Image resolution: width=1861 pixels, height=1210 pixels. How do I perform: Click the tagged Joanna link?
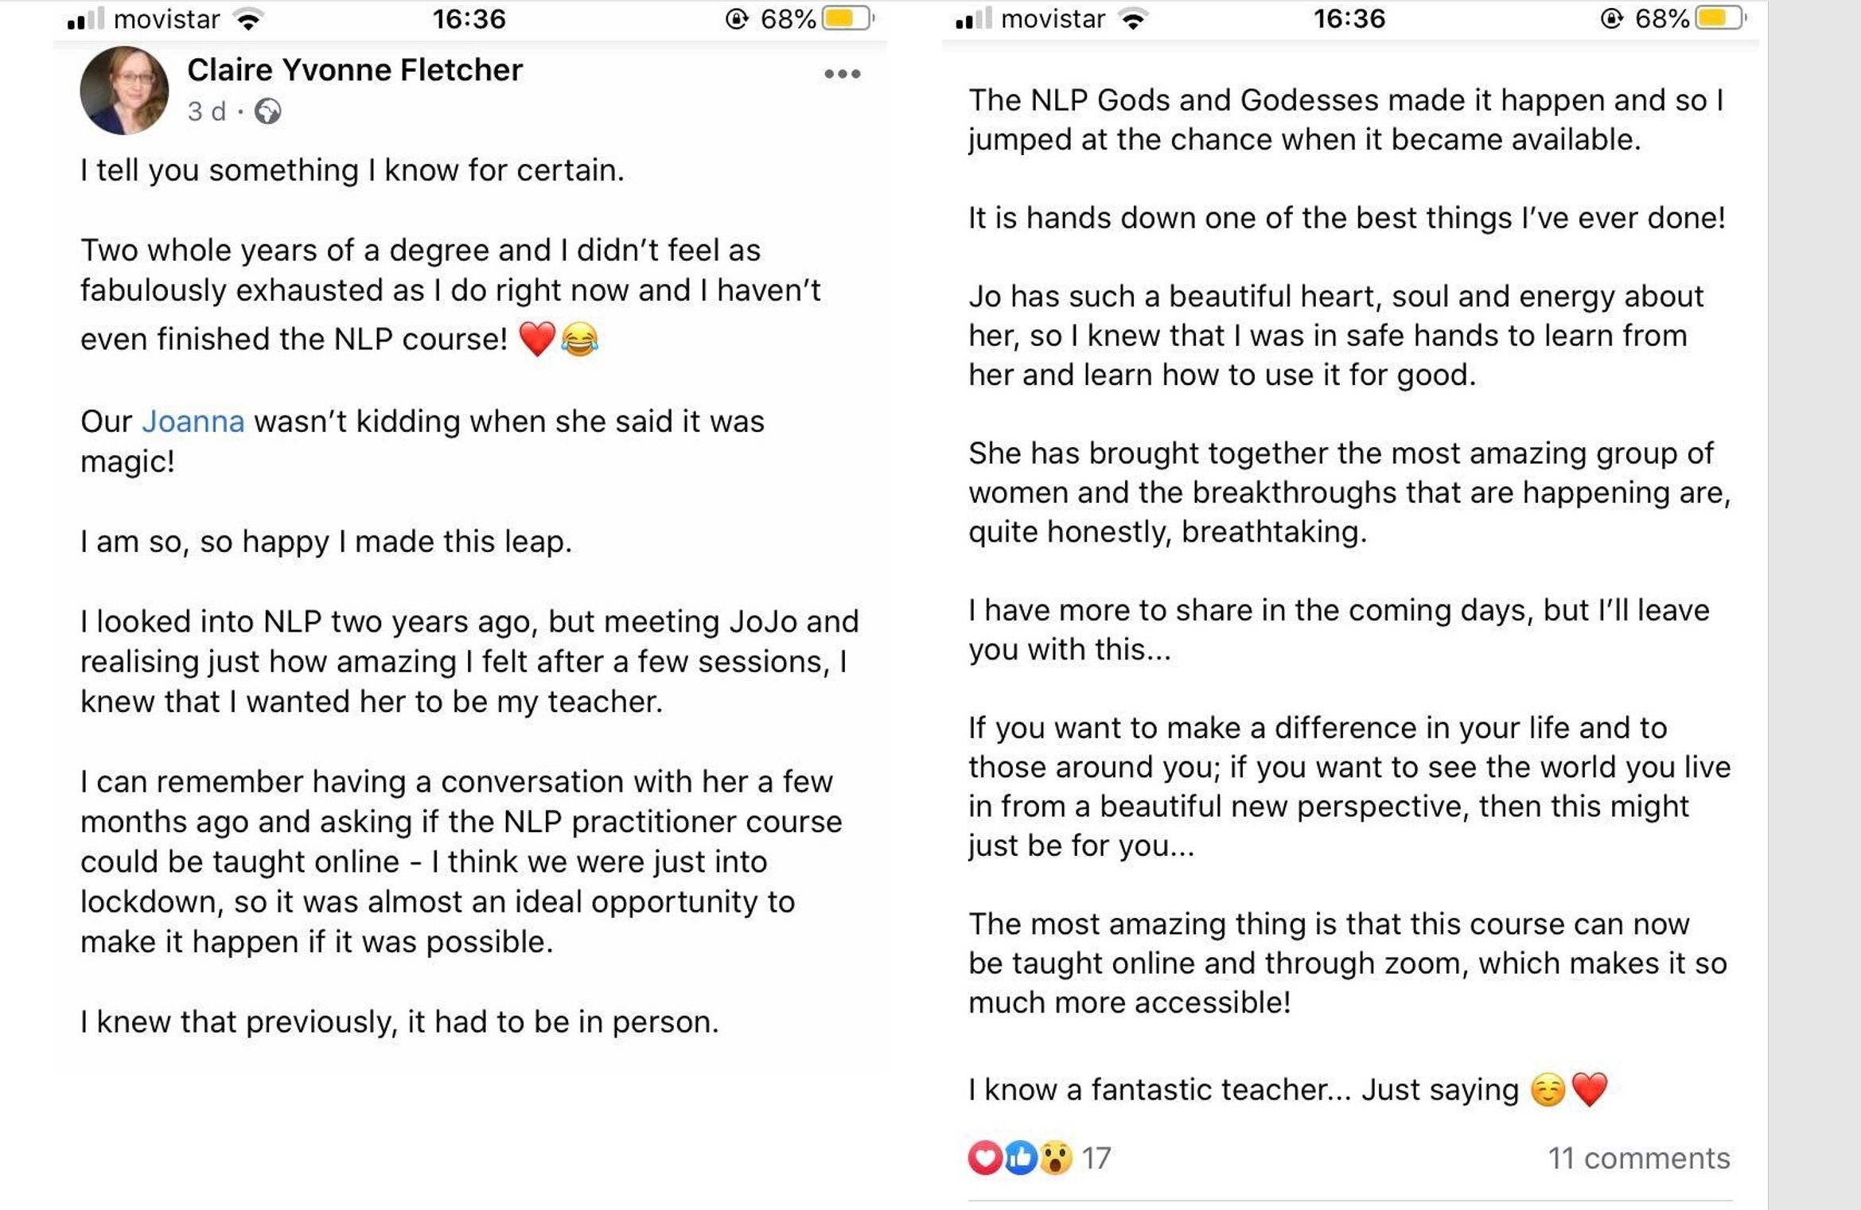point(193,421)
